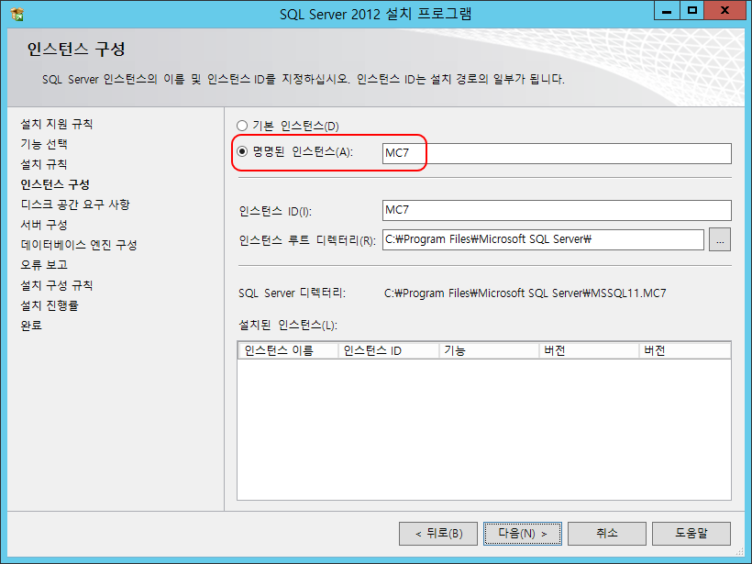The image size is (752, 564).
Task: Click the 다음(N) > button
Action: (523, 534)
